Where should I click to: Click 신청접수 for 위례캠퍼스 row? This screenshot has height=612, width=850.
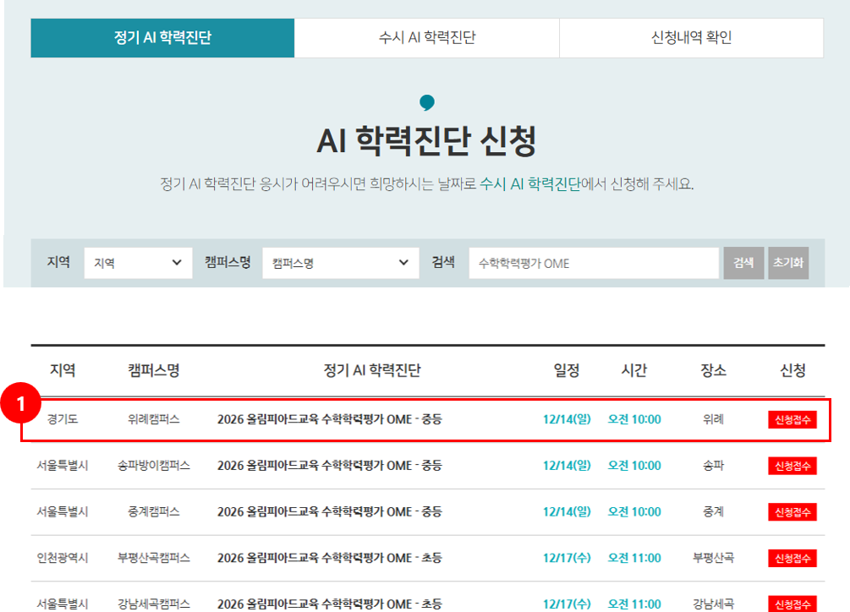click(792, 420)
